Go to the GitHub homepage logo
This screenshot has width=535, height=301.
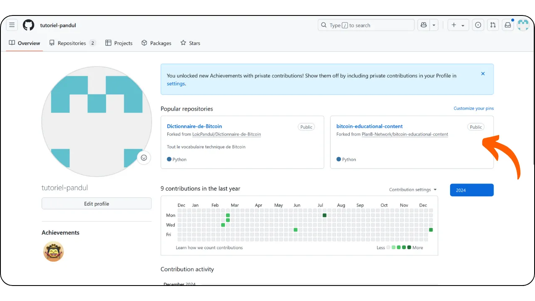(x=28, y=25)
